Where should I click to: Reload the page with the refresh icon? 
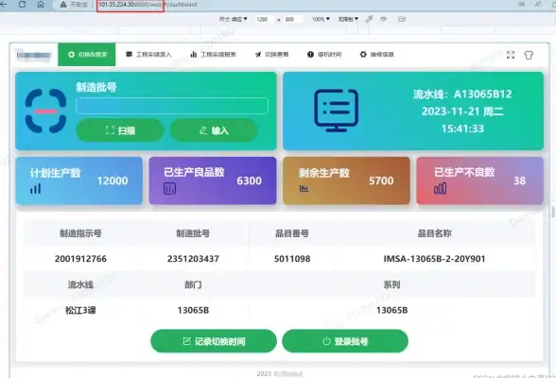[x=22, y=4]
